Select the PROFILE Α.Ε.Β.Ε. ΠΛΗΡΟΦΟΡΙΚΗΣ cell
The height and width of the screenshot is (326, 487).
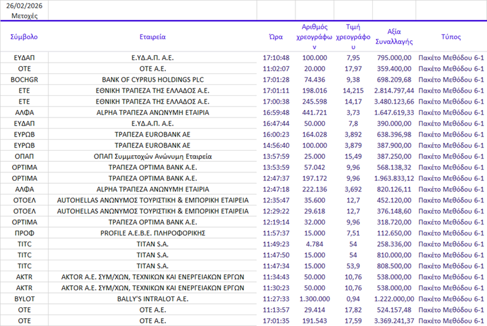tap(152, 233)
